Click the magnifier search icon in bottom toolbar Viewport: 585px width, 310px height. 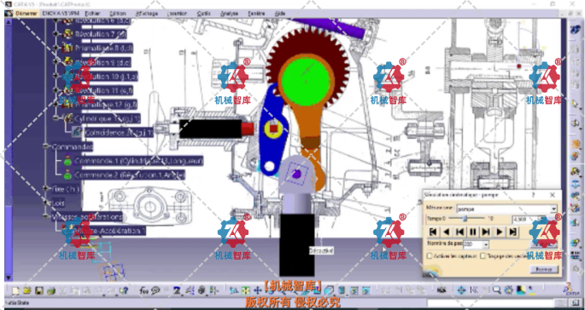[496, 290]
